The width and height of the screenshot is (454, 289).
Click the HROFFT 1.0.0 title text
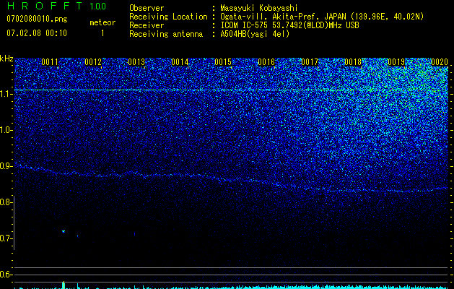point(56,6)
